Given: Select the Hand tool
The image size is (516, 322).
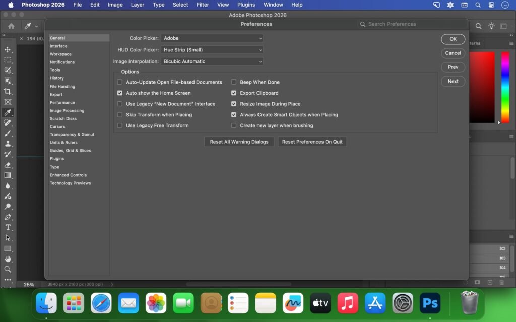Looking at the screenshot, I should (x=8, y=259).
